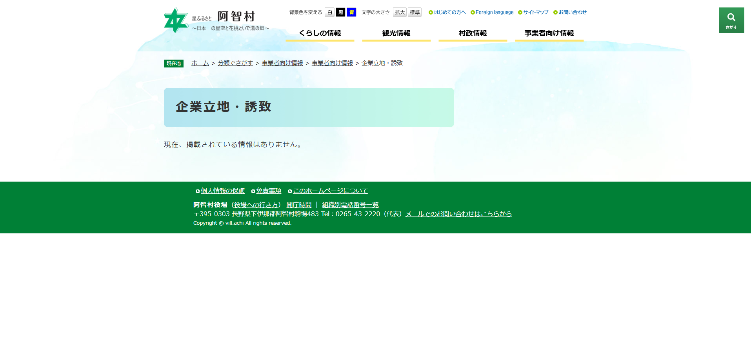Open 免責事項 footer link
The image size is (751, 353).
click(269, 191)
